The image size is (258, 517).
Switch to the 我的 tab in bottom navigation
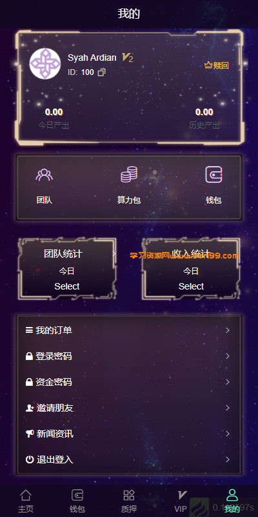point(232,501)
